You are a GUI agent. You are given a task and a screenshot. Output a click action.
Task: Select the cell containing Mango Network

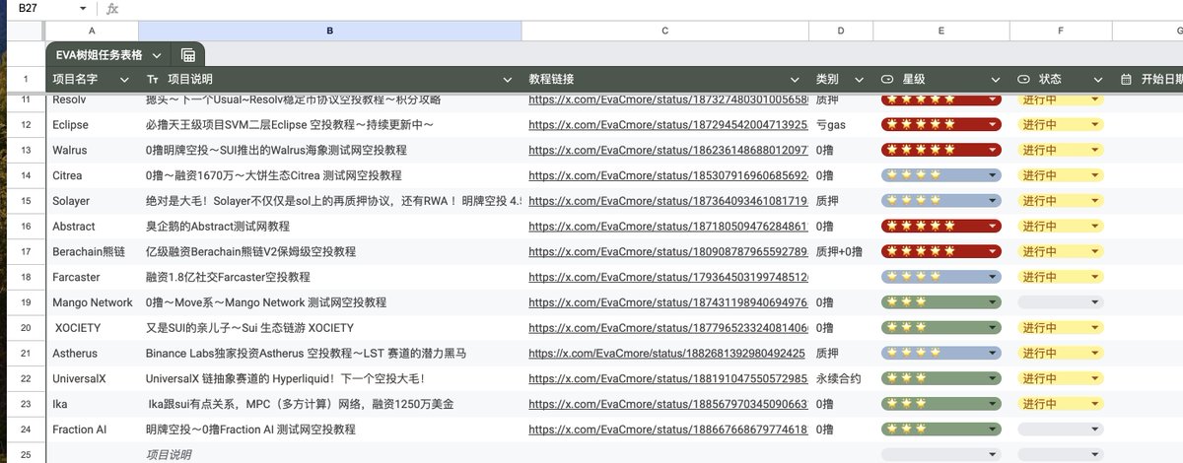point(93,302)
